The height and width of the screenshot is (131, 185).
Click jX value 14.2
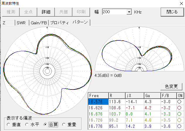[135, 126]
